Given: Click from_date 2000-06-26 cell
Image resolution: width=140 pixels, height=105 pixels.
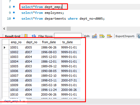Looking at the screenshot, I should point(50,94).
